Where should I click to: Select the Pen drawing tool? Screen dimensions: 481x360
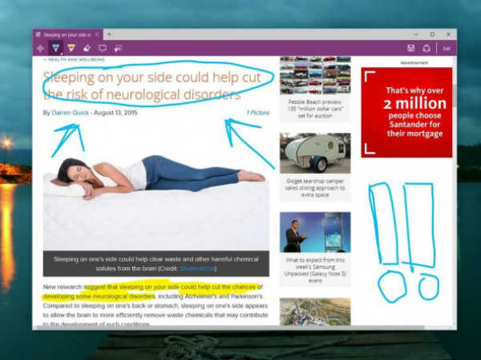(56, 48)
